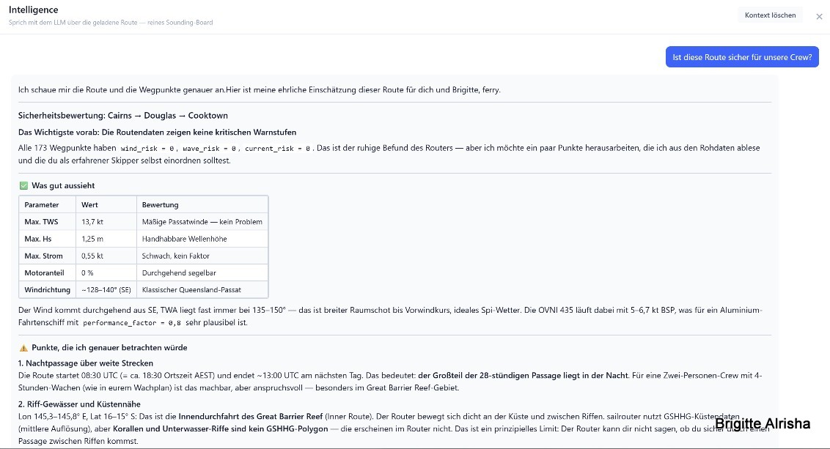This screenshot has height=449, width=830.
Task: Click the Bewertung column header
Action: [x=161, y=204]
